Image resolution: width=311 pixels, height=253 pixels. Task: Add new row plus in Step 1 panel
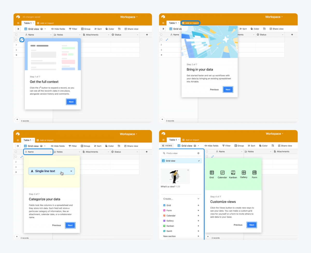click(x=16, y=55)
